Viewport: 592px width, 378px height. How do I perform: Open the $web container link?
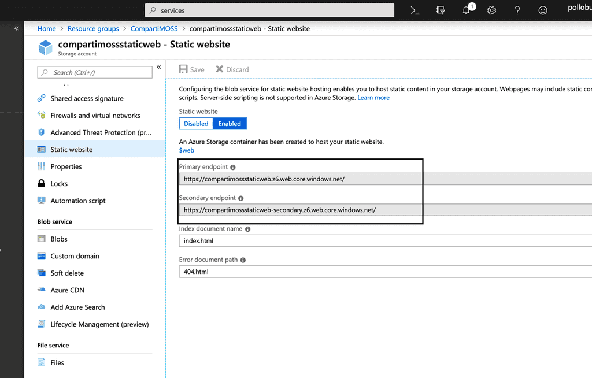[187, 150]
